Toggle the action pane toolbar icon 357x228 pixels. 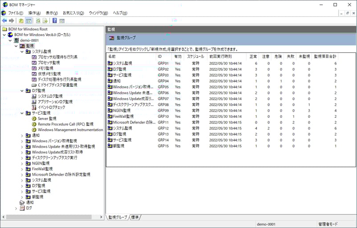coord(62,21)
